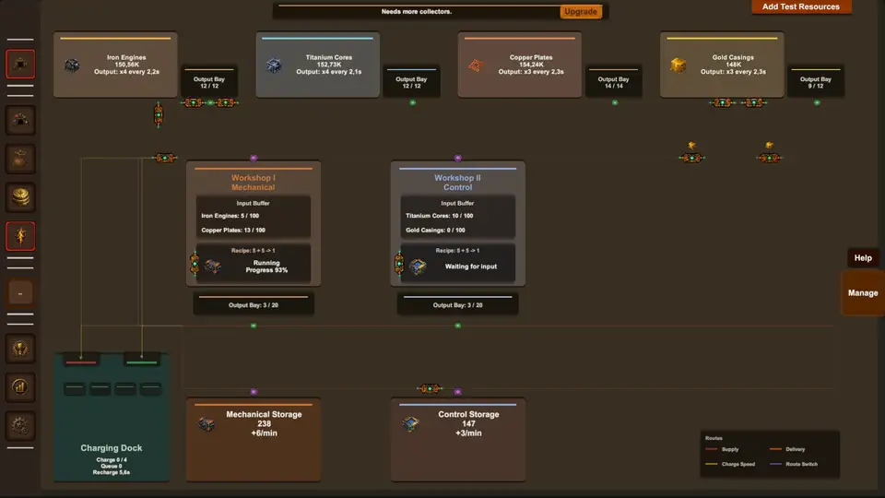
Task: Click green node below Gold Casings Output Bay
Action: [817, 102]
